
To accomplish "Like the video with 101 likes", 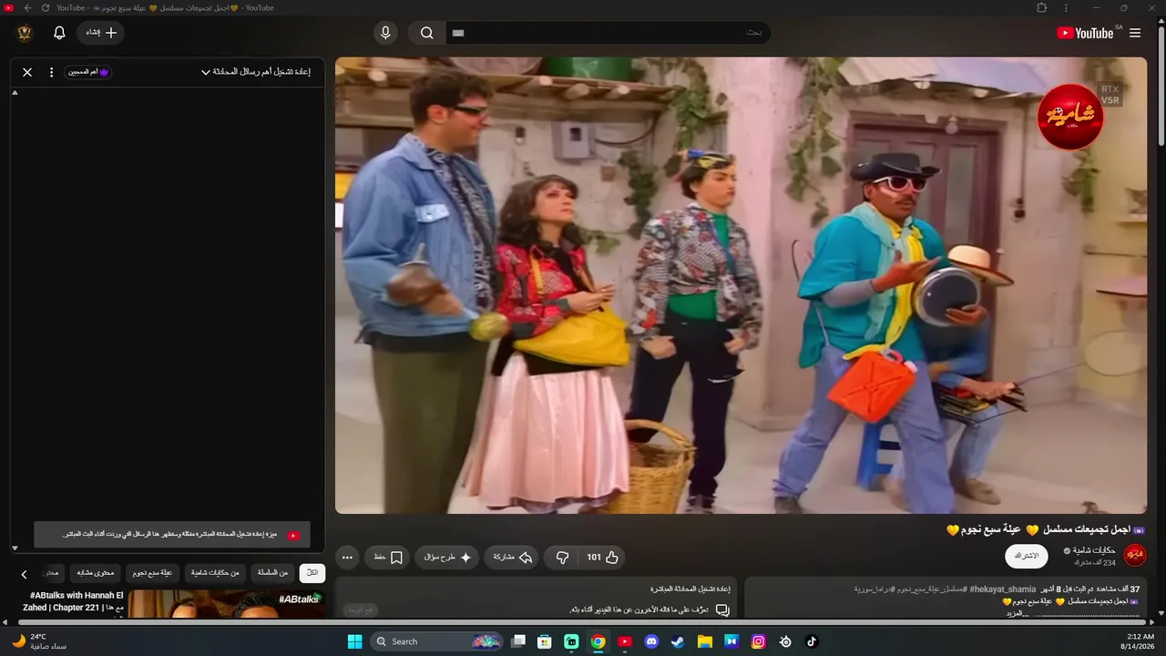I will pyautogui.click(x=603, y=557).
